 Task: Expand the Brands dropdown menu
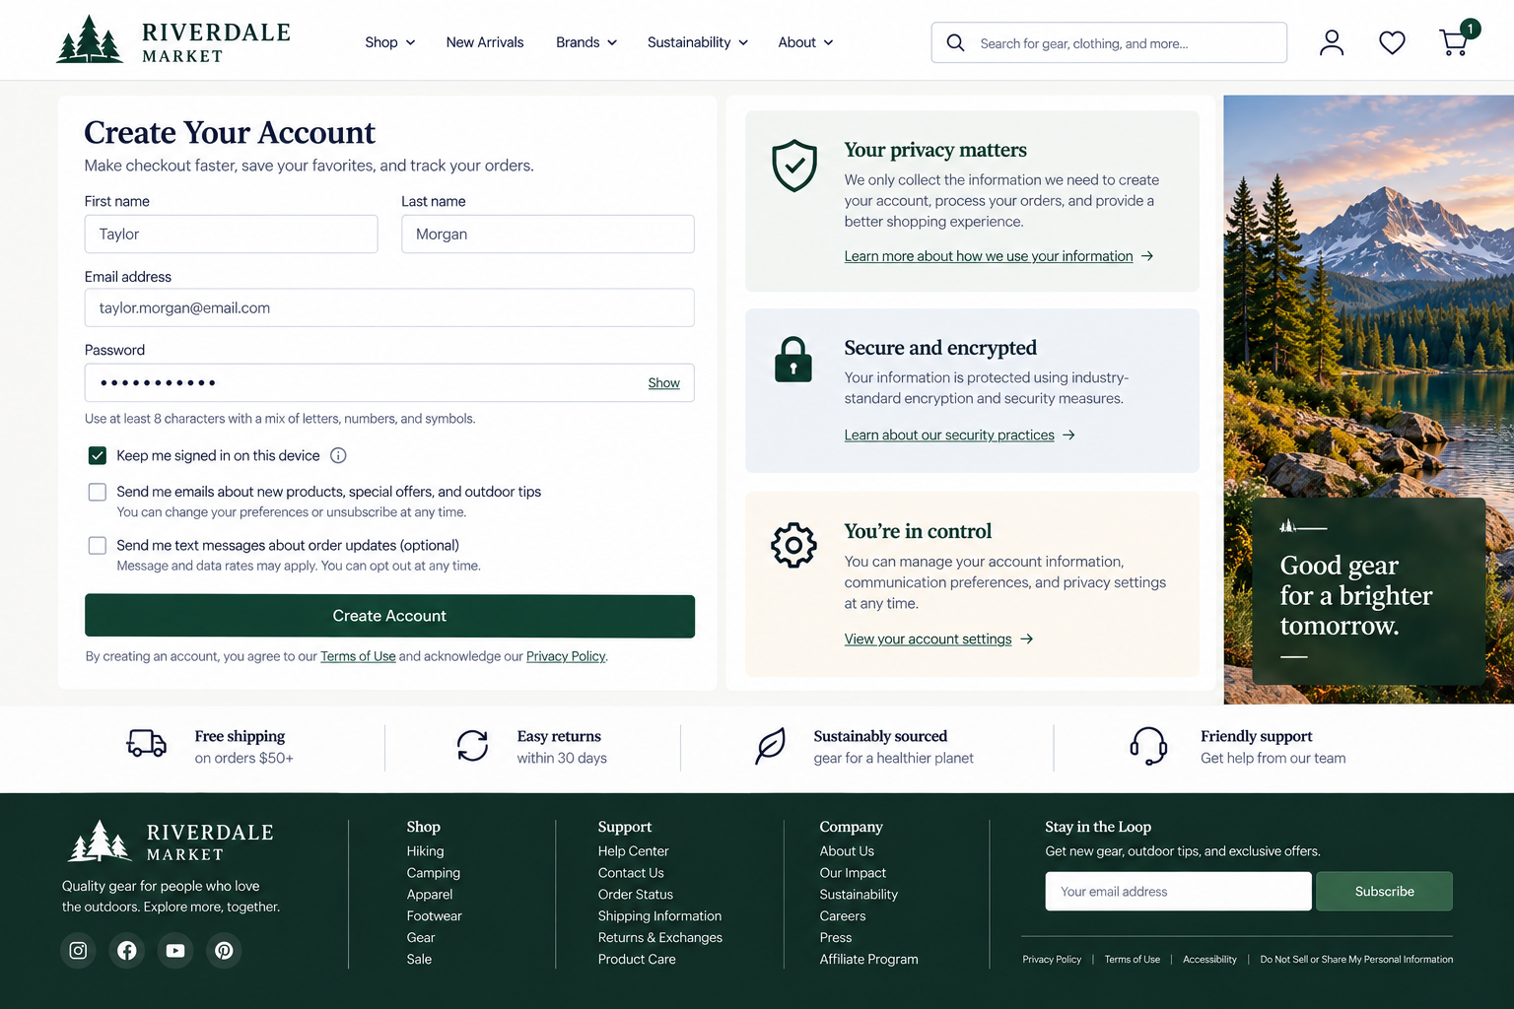click(x=586, y=42)
